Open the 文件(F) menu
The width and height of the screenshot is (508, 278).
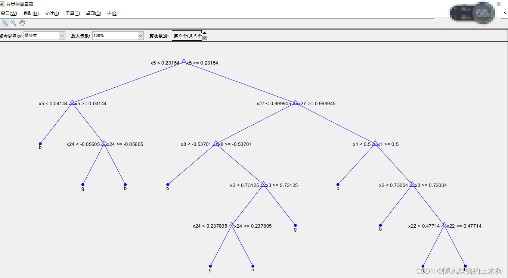point(52,13)
